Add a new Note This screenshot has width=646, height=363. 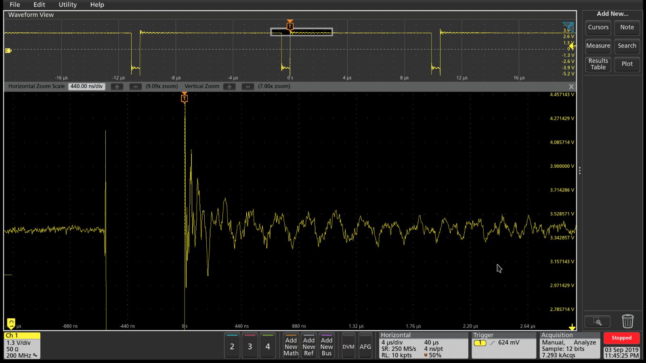coord(627,27)
